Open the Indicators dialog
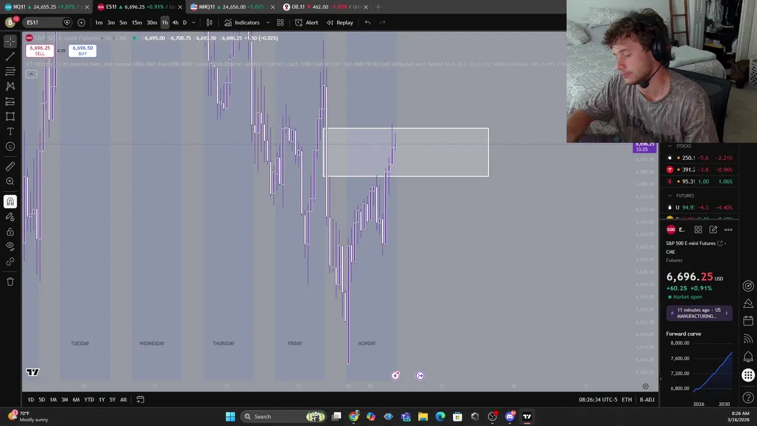Screen dimensions: 757x426 (241, 22)
